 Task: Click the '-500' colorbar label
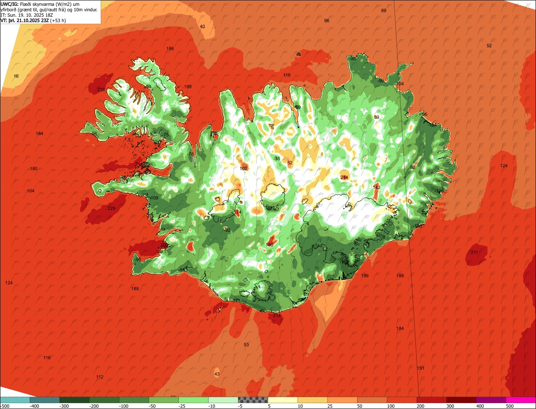click(5, 406)
